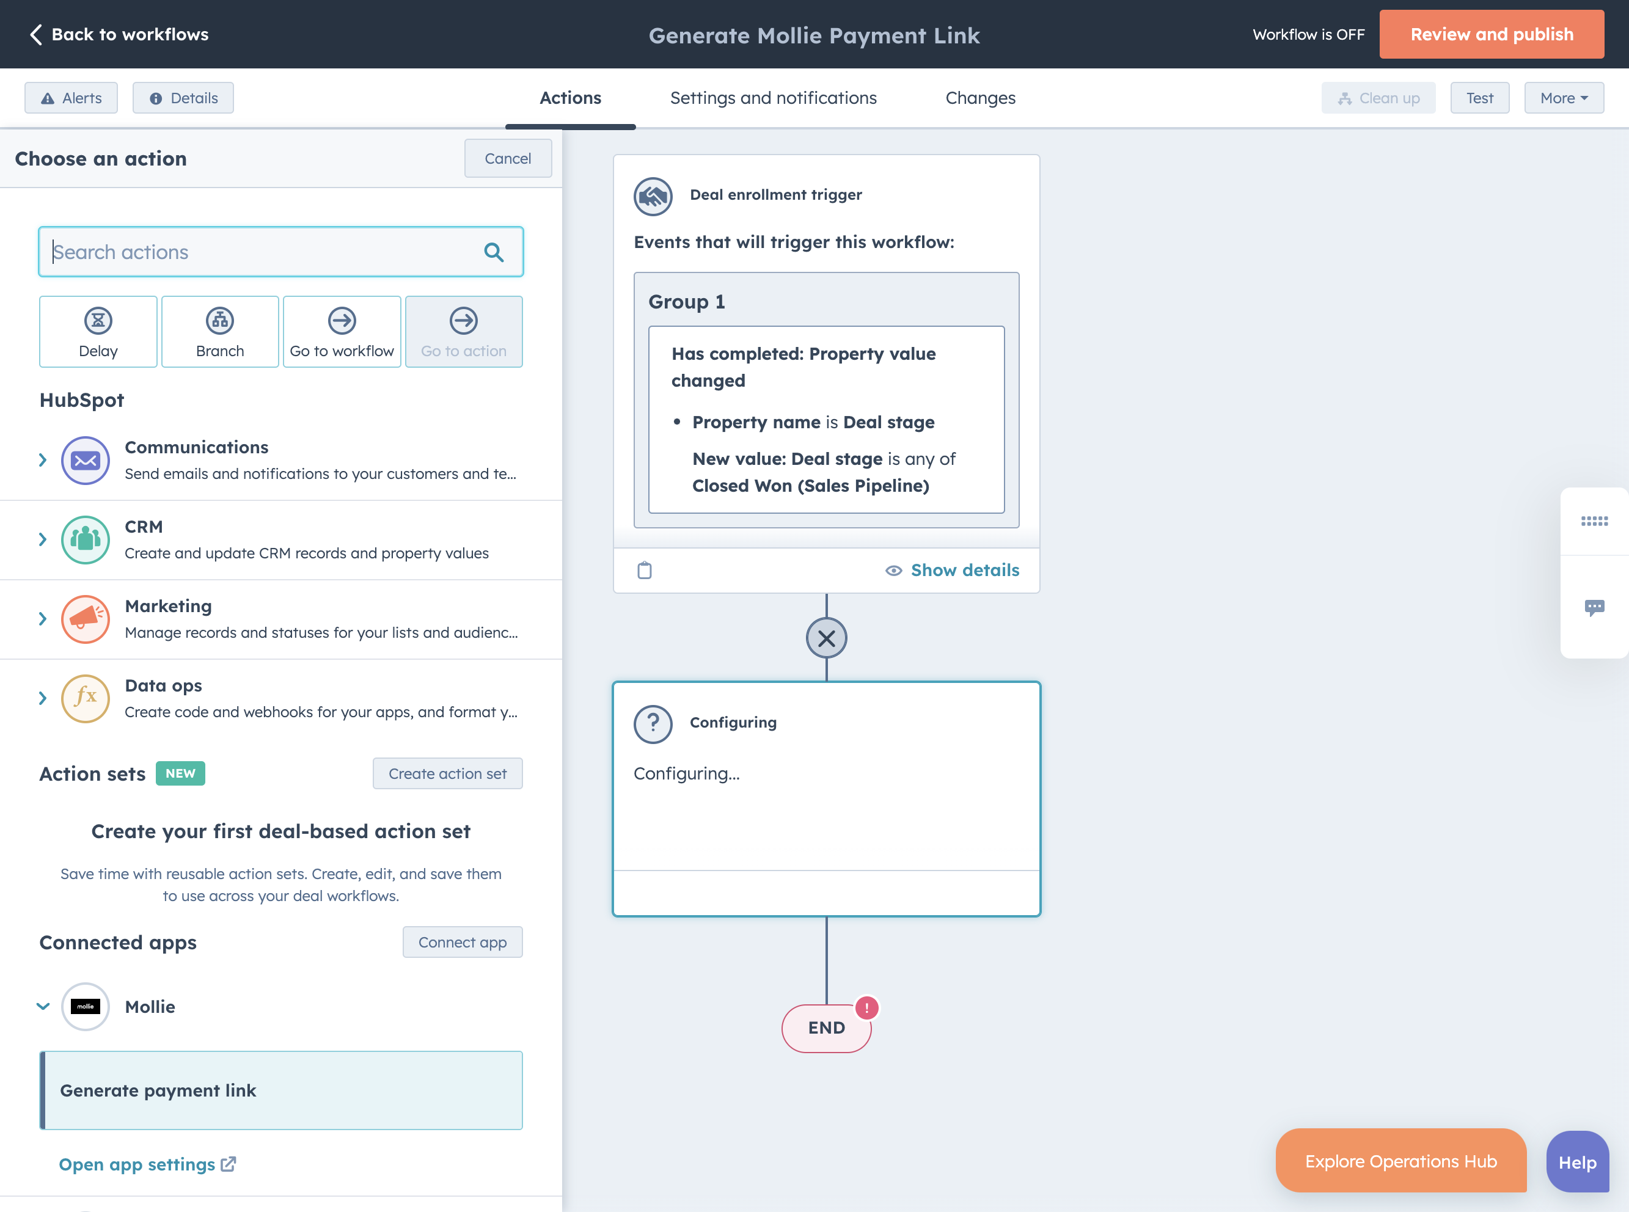Click the CRM people icon
This screenshot has height=1212, width=1629.
(x=85, y=539)
